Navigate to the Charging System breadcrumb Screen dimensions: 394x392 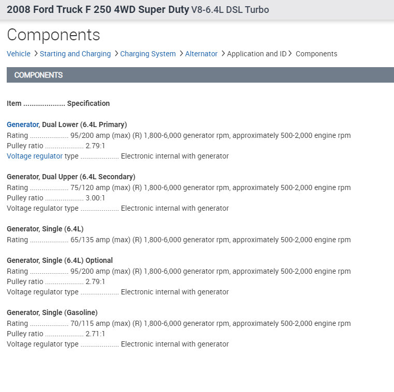coord(148,54)
